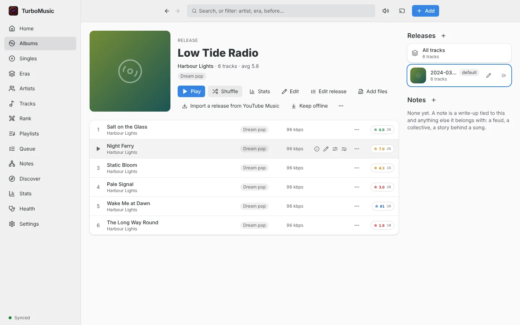
Task: Open the album Stats button
Action: coord(260,91)
